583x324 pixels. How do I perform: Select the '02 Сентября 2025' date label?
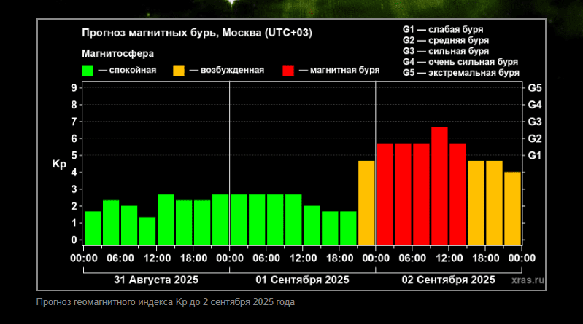(x=448, y=280)
